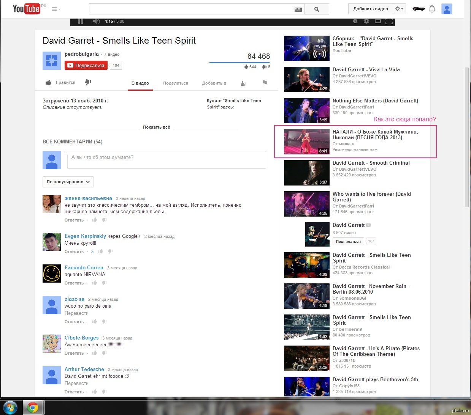This screenshot has height=415, width=471.
Task: Click the Добавить видео upload button
Action: click(x=371, y=9)
